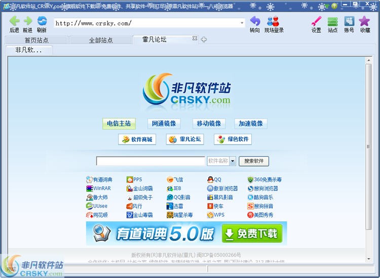Click the green Back arrow icon

click(15, 21)
